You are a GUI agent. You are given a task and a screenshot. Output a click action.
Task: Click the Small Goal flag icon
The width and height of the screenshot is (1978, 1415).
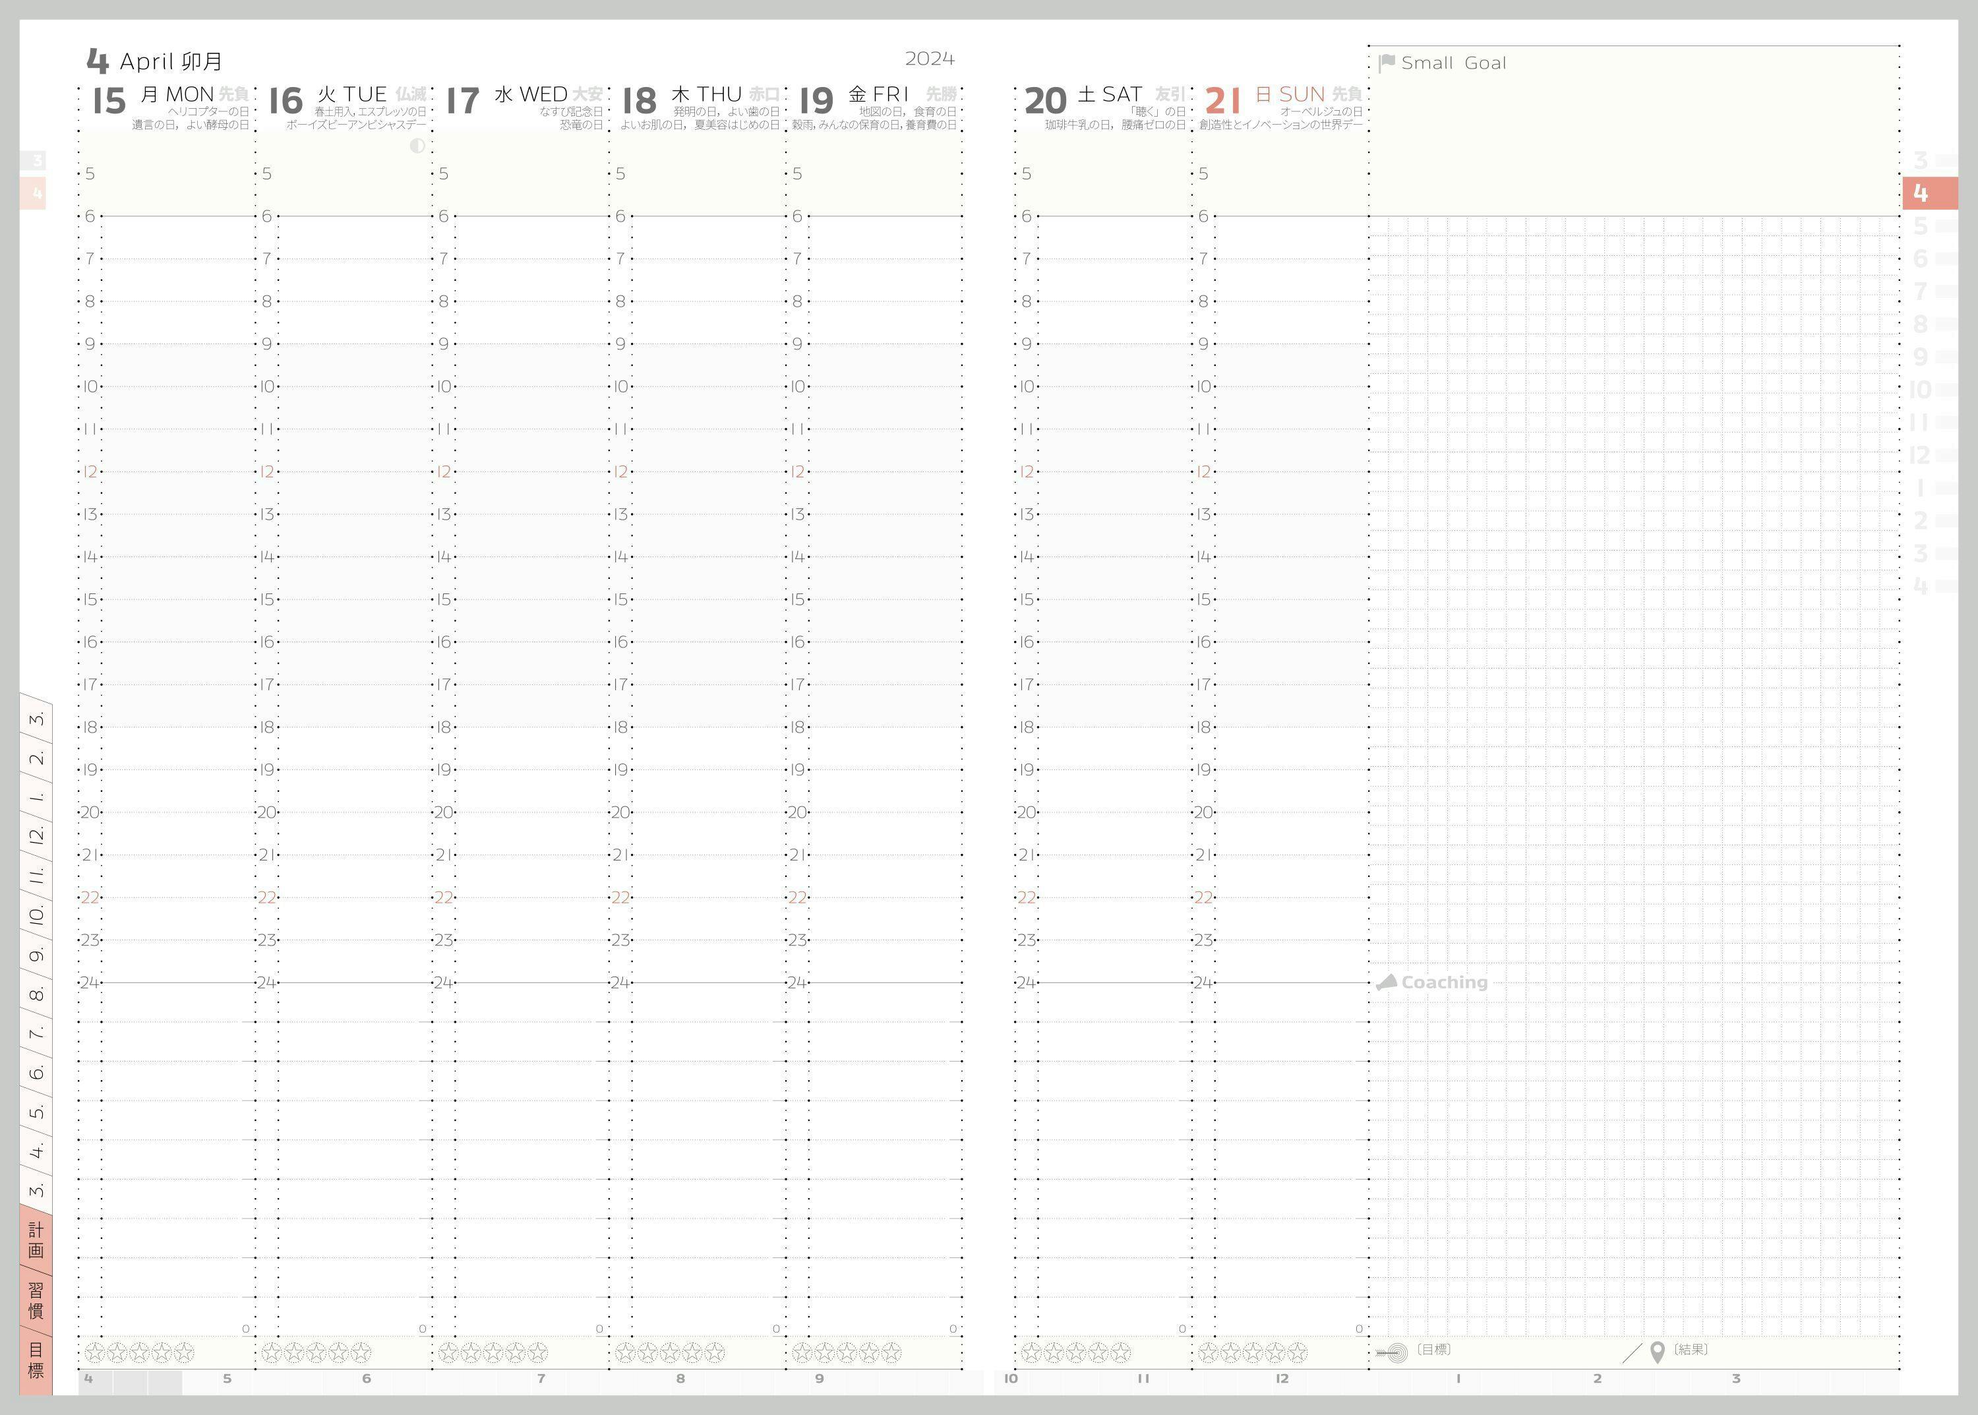coord(1387,63)
